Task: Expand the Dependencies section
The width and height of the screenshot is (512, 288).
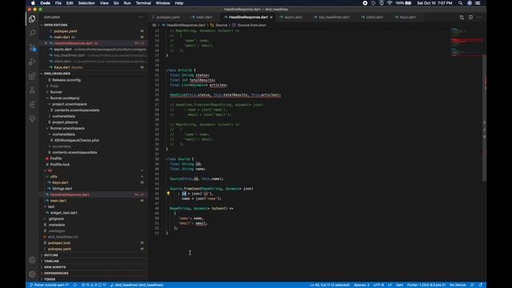Action: coord(56,274)
